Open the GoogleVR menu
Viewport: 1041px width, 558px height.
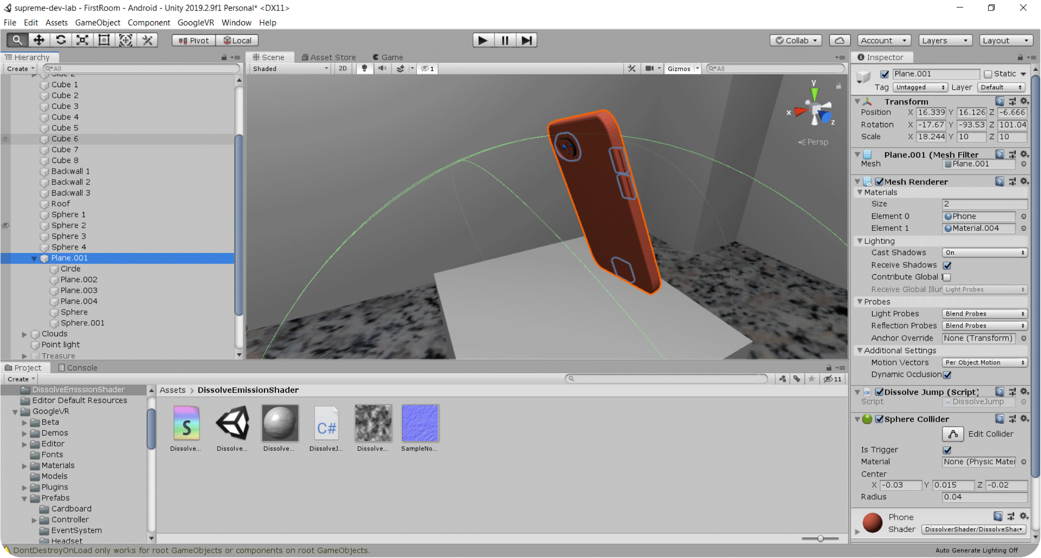click(196, 23)
